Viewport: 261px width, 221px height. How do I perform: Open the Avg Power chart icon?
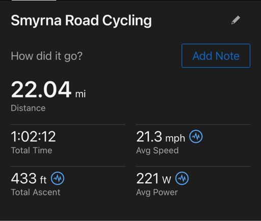182,178
